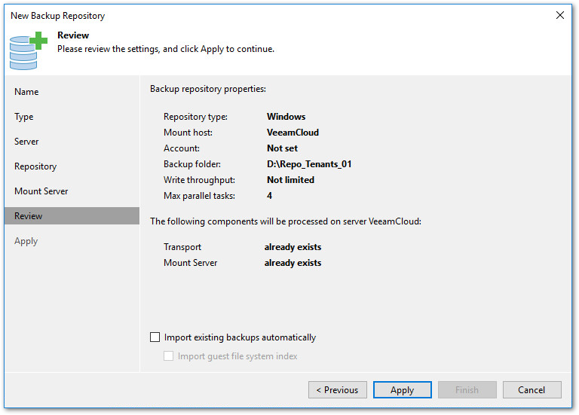Select the Review step in sidebar
This screenshot has width=579, height=415.
[29, 216]
